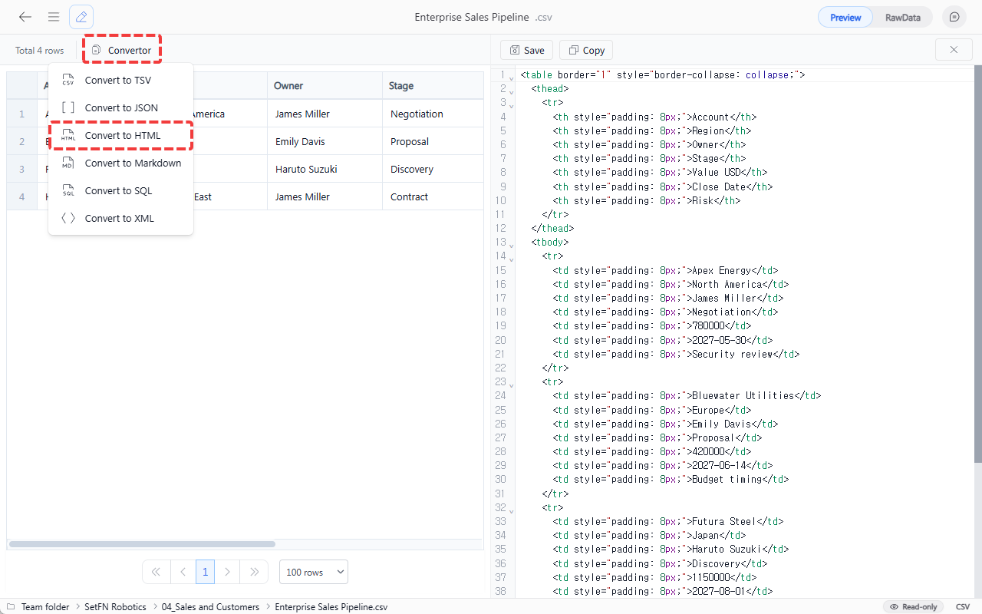Screen dimensions: 982x614
Task: Open the hamburger menu icon
Action: point(54,17)
